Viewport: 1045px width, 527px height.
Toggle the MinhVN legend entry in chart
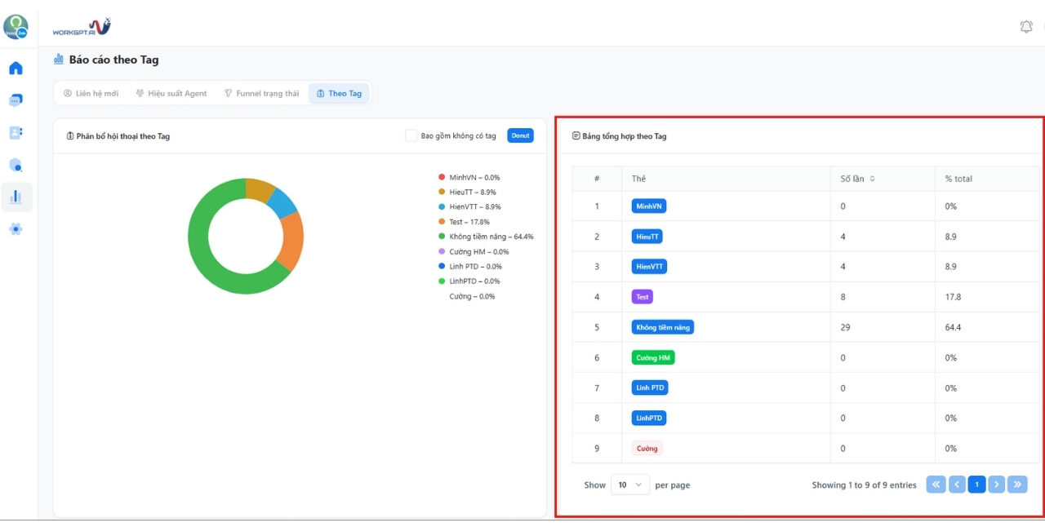[x=474, y=177]
